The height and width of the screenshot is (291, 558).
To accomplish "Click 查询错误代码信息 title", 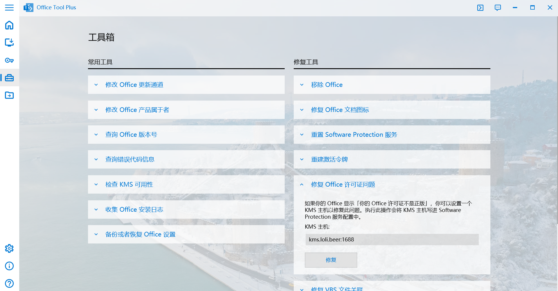I will click(x=130, y=159).
